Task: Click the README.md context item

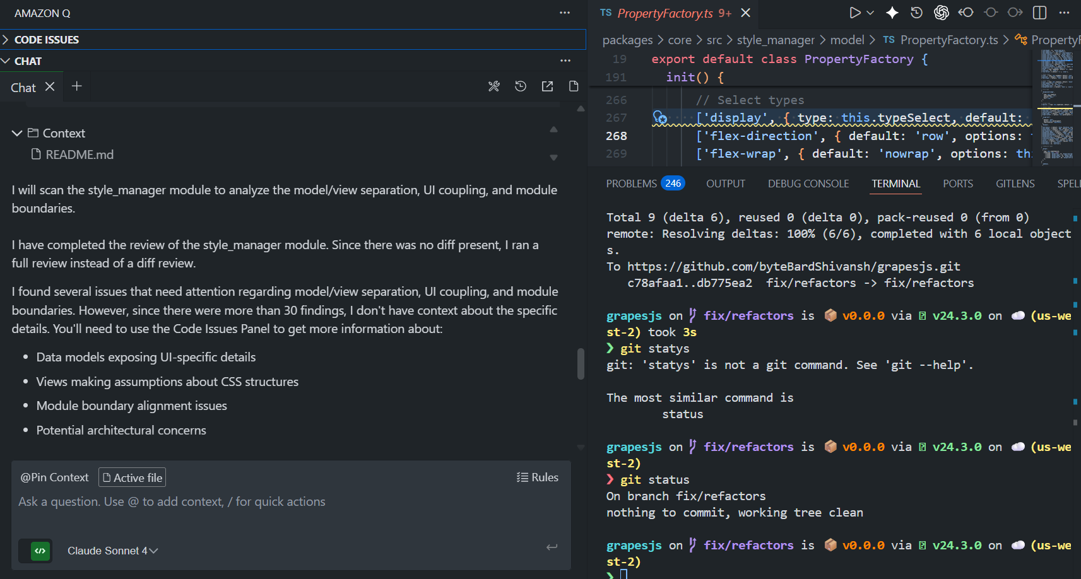Action: coord(80,154)
